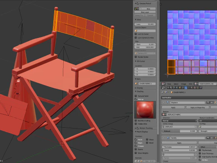
Task: Click Apply as Shape Key button
Action: 198,107
